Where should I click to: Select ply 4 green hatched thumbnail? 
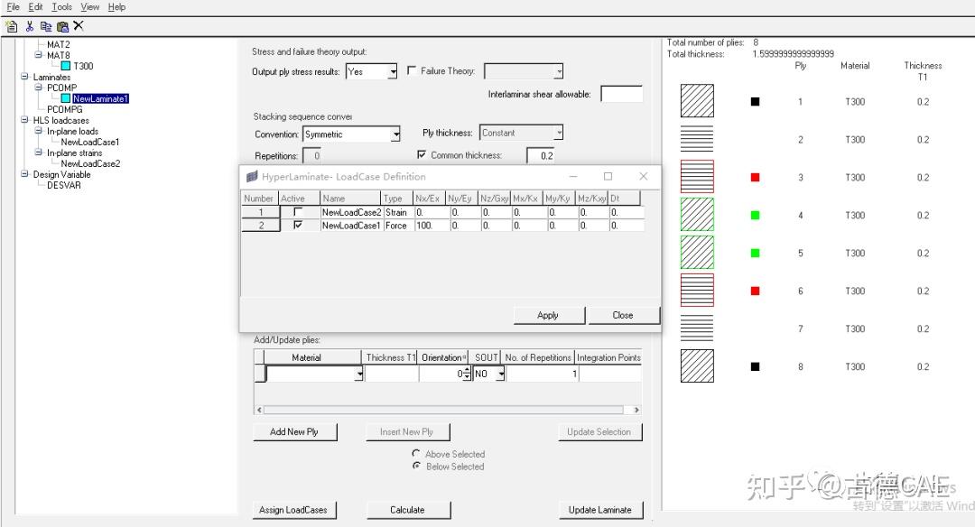[x=697, y=215]
